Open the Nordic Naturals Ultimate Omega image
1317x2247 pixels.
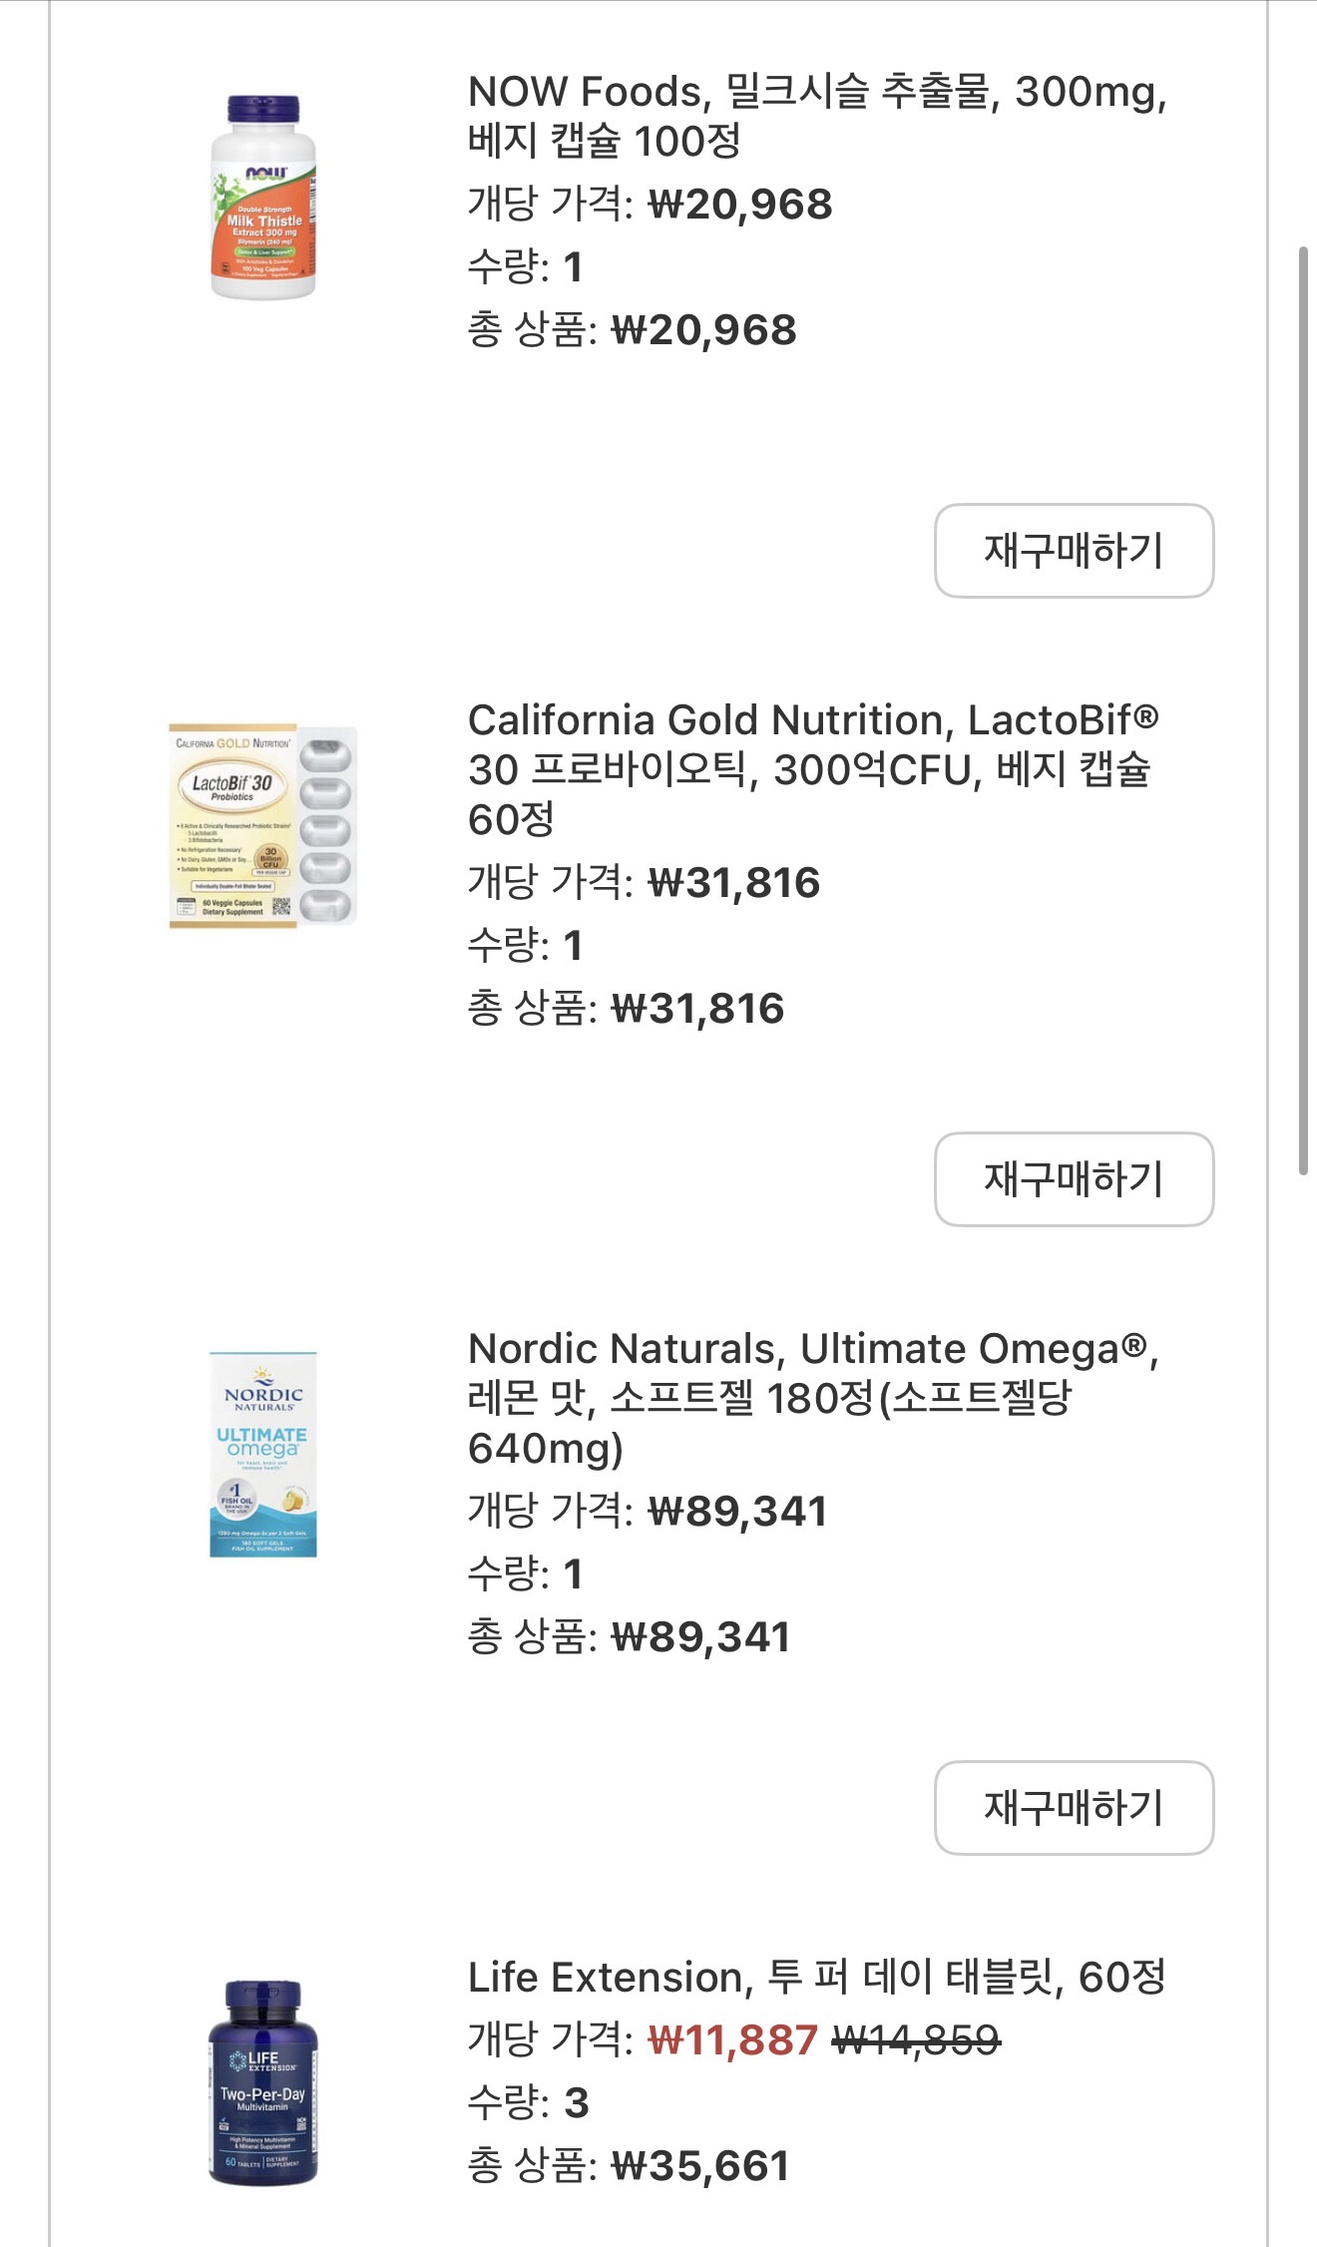tap(263, 1454)
